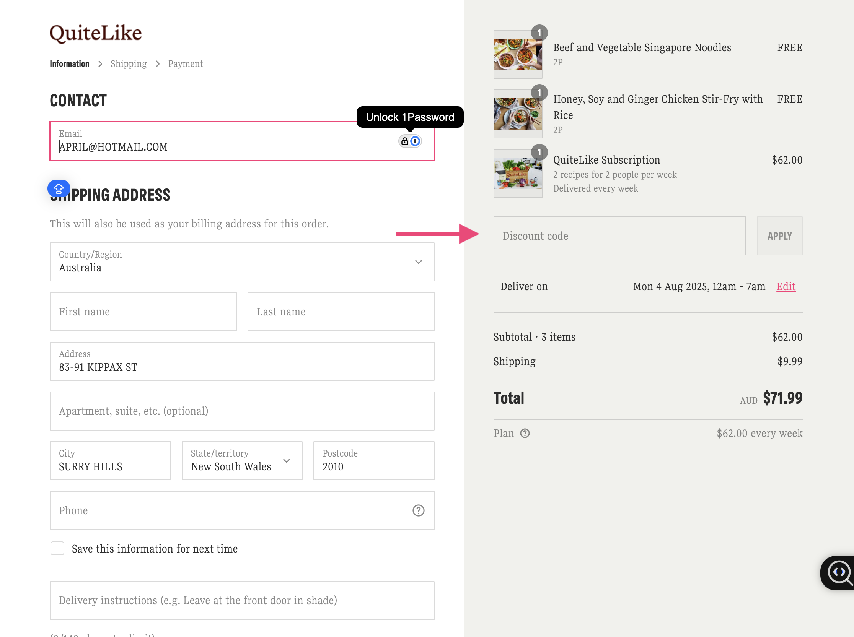854x637 pixels.
Task: Click the 'Subtotal · 3 items' label
Action: tap(535, 337)
